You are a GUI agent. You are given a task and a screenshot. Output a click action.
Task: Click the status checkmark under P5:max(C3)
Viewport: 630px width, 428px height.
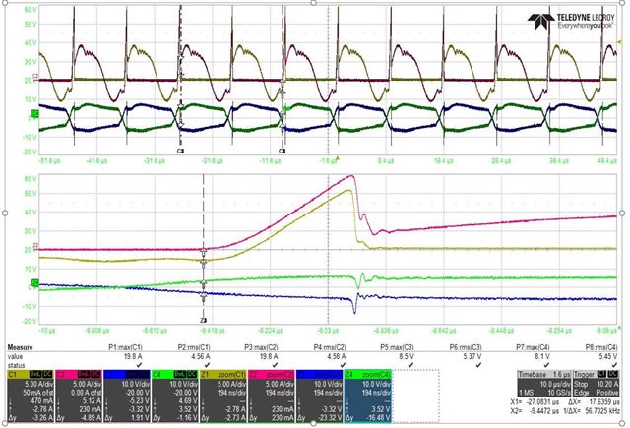coord(410,365)
